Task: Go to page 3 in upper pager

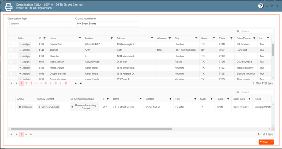Action: [x=31, y=83]
